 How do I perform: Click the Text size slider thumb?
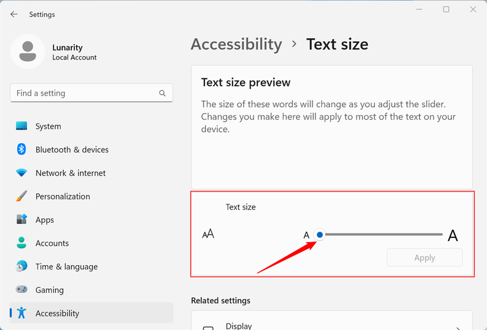click(320, 235)
